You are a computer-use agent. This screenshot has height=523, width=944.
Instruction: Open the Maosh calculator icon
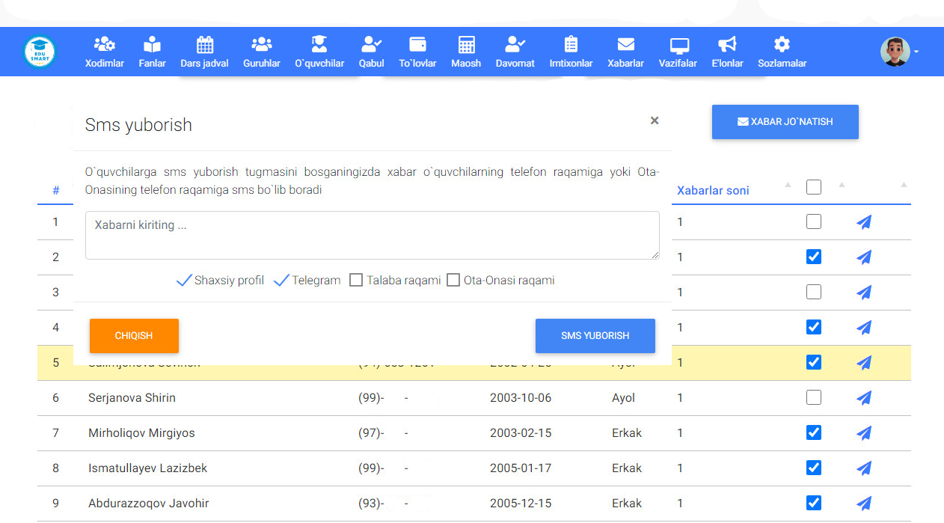(466, 44)
